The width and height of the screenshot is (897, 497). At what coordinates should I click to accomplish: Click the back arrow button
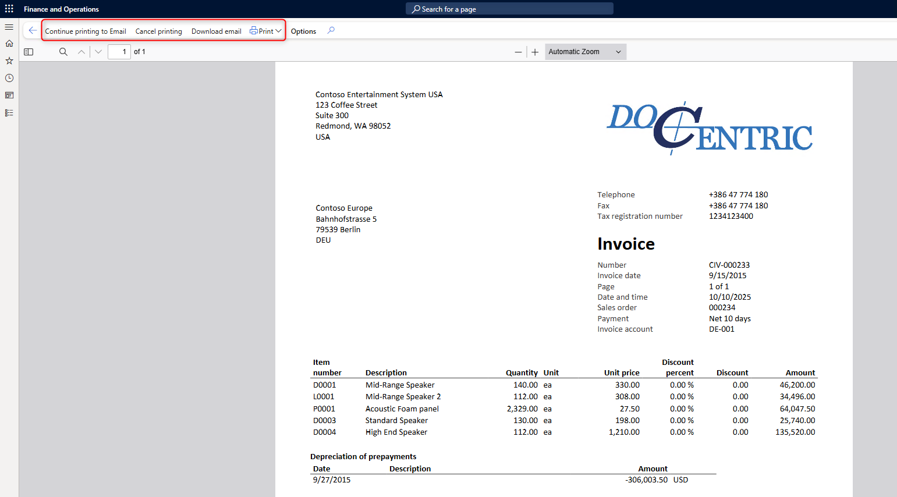click(x=33, y=31)
